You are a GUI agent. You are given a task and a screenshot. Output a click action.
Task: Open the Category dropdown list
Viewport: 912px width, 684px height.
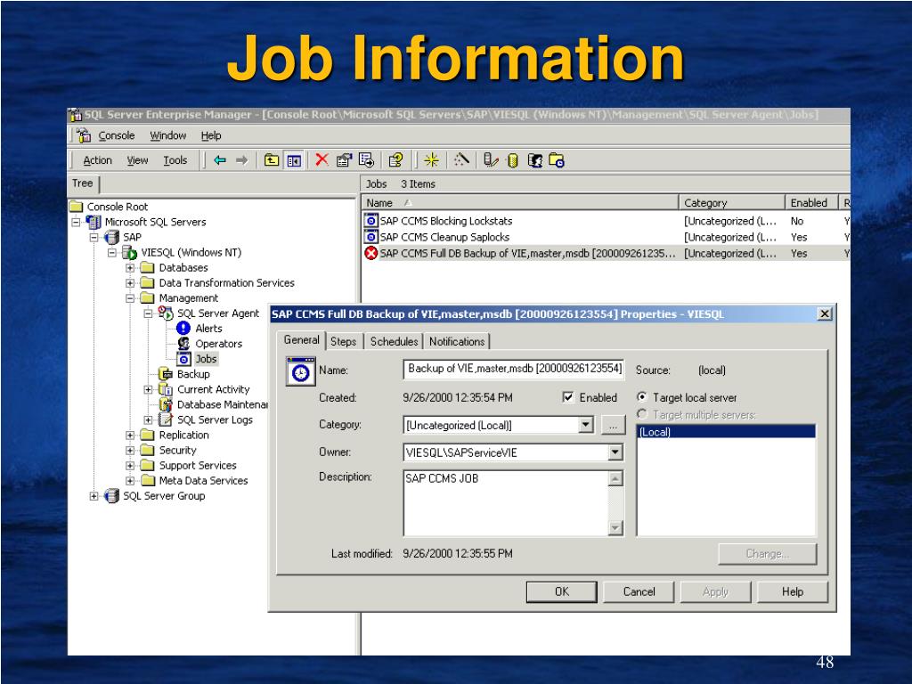tap(586, 425)
